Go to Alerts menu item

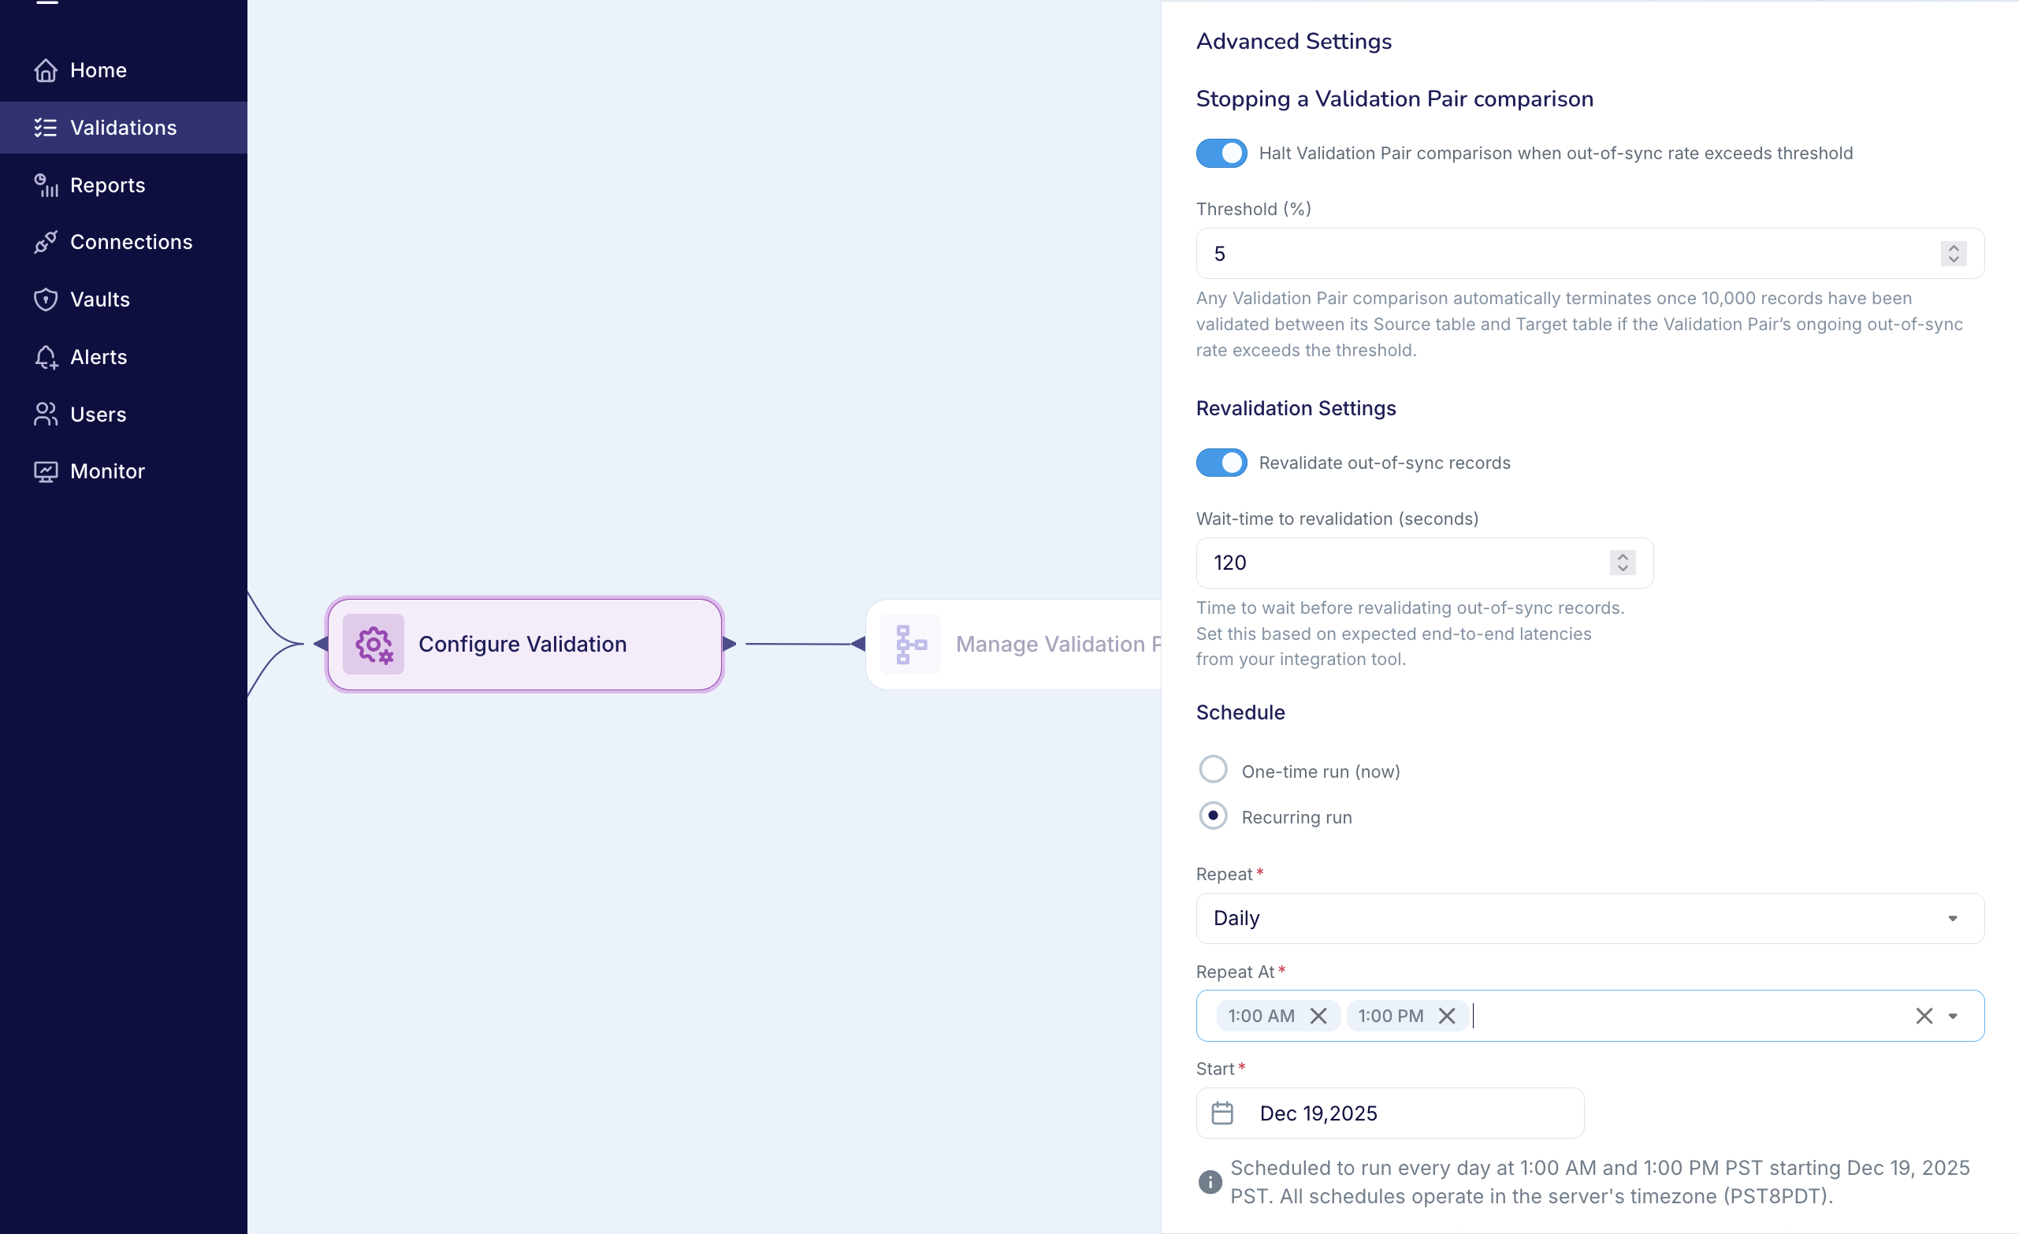pos(99,357)
